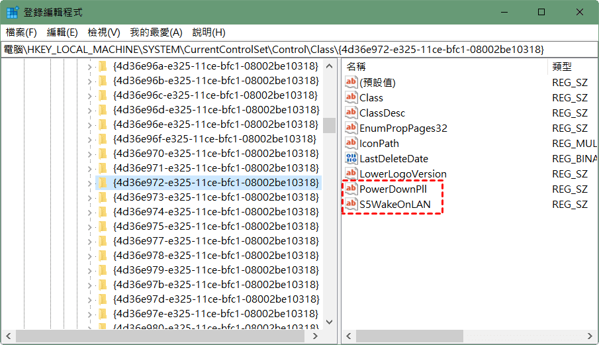The width and height of the screenshot is (599, 345).
Task: Click the string icon beside (預設值)
Action: pos(351,82)
